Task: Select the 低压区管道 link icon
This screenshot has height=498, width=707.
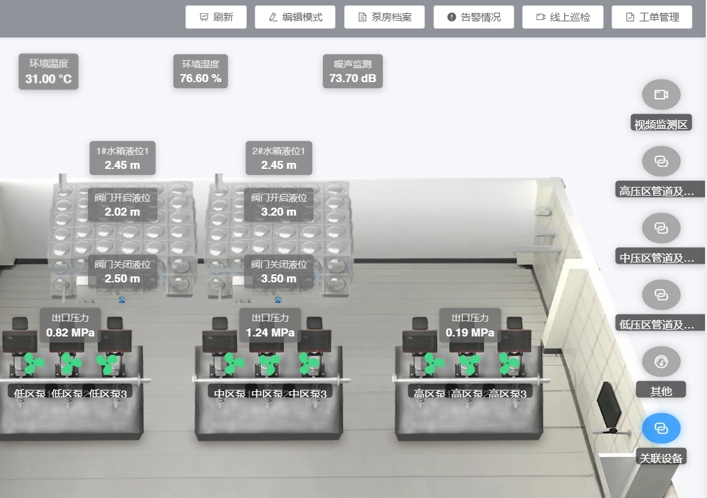Action: (661, 295)
